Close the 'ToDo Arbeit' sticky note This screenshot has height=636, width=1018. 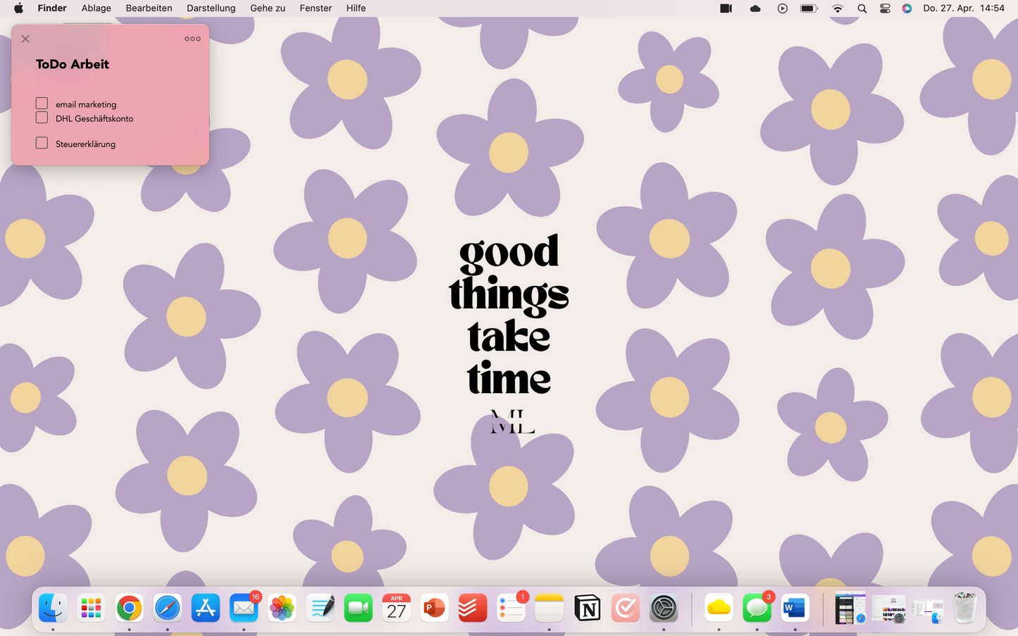[25, 39]
